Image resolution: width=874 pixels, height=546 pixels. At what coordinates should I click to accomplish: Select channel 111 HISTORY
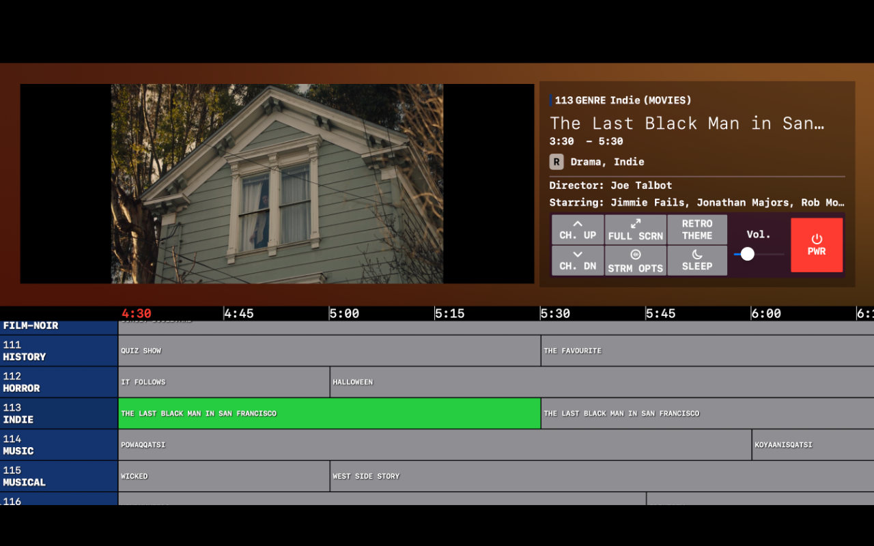pos(59,351)
